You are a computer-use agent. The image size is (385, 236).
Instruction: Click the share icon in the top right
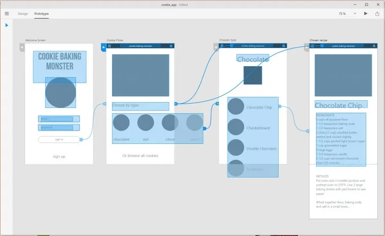377,13
